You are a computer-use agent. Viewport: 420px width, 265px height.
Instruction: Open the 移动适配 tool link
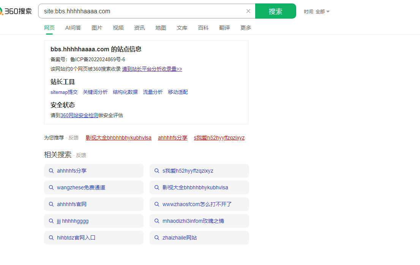[178, 92]
